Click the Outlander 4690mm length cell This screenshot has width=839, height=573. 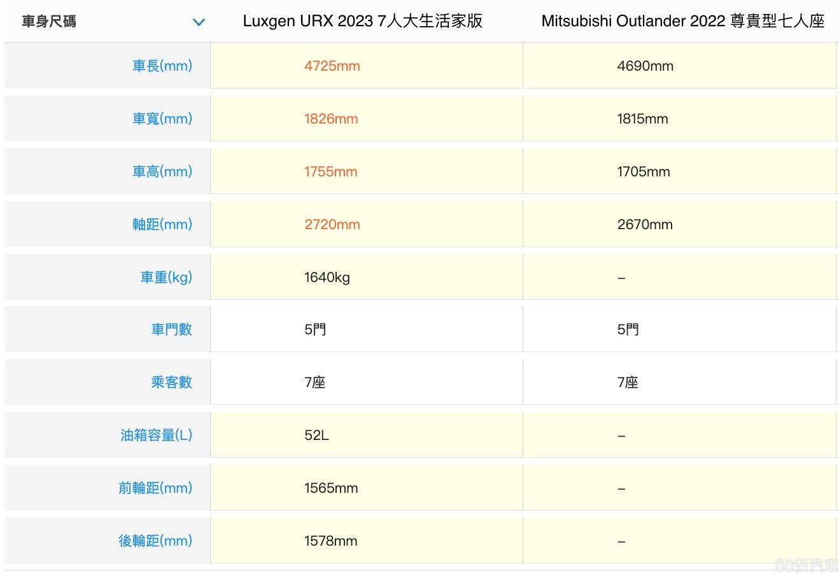click(x=645, y=66)
